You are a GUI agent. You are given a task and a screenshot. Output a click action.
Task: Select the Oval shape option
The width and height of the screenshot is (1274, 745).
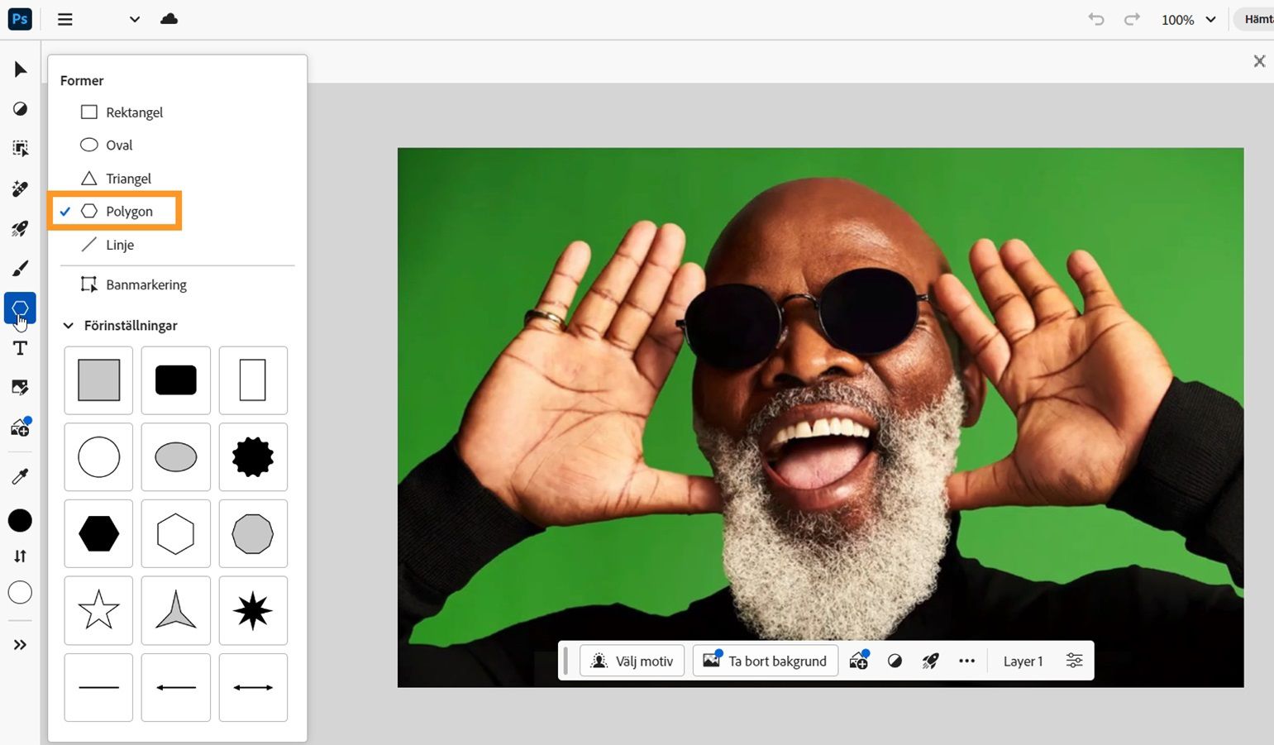tap(119, 145)
